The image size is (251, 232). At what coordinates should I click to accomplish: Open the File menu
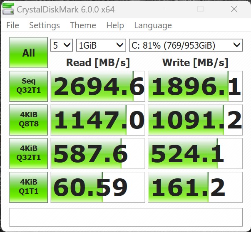[12, 25]
